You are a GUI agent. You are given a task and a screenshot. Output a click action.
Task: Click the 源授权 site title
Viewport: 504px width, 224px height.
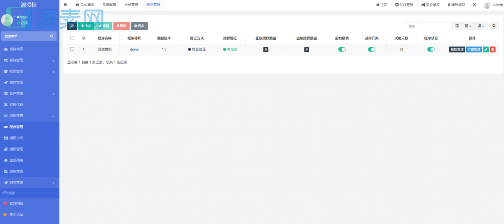pos(29,5)
